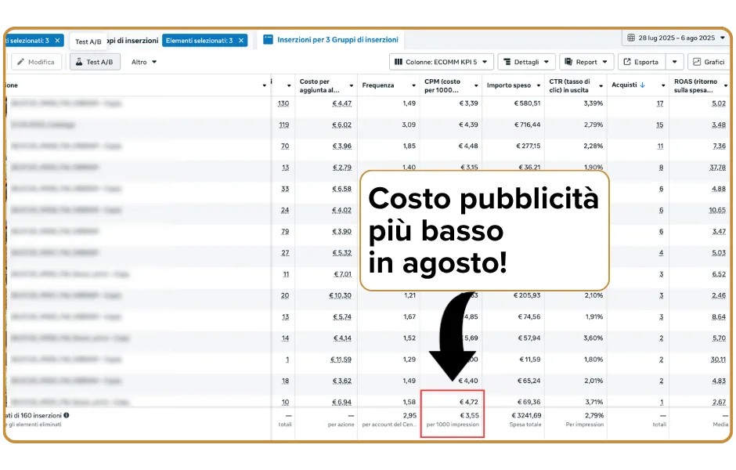The height and width of the screenshot is (470, 736).
Task: Click the columns icon next to Colonne
Action: tap(398, 62)
